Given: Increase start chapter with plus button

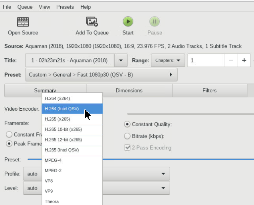Looking at the screenshot, I should coord(244,60).
